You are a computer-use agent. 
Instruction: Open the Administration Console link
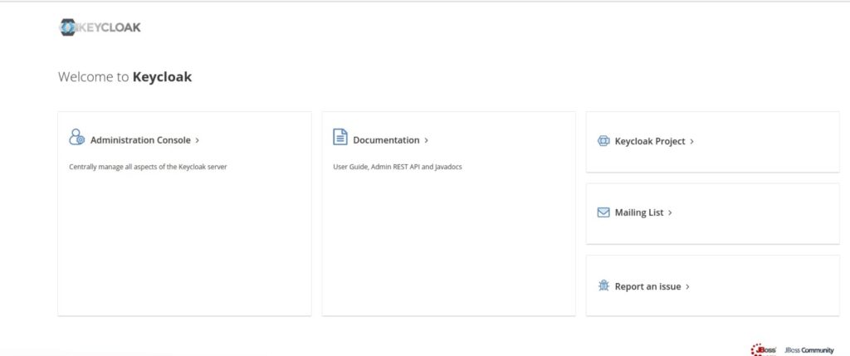140,140
